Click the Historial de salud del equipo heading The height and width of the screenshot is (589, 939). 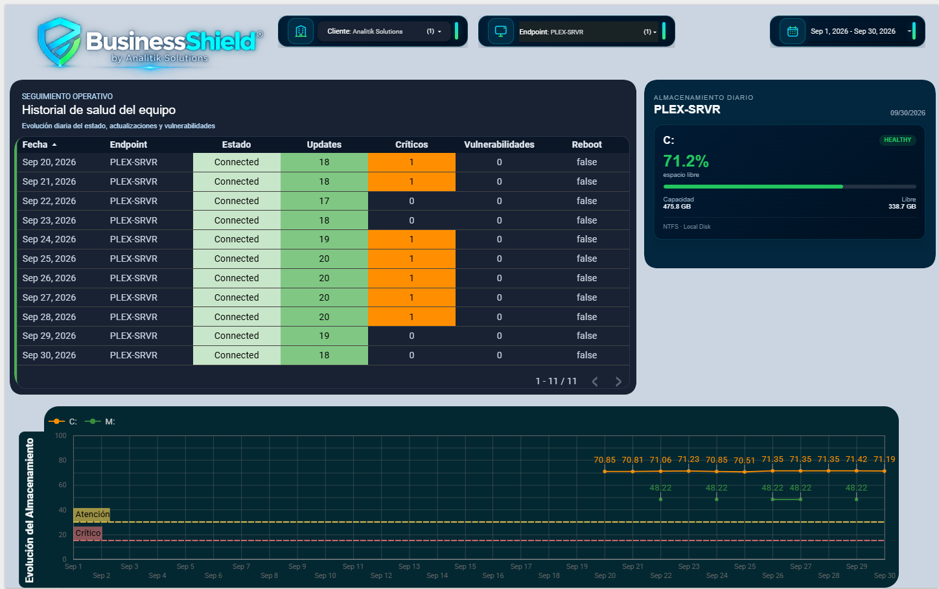(x=99, y=110)
